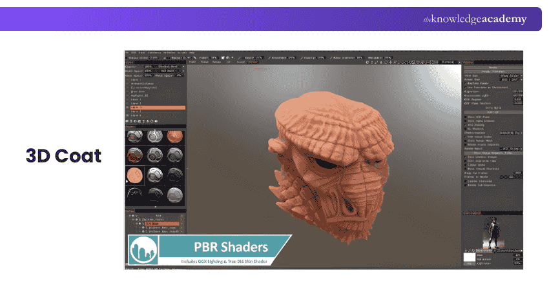Toggle the Anti Aliasing checkbox

[466, 125]
